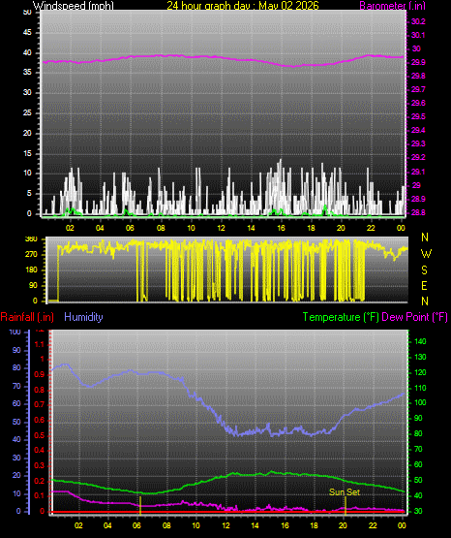This screenshot has height=538, width=451.
Task: Click barometer axis value '28.8'
Action: 418,212
